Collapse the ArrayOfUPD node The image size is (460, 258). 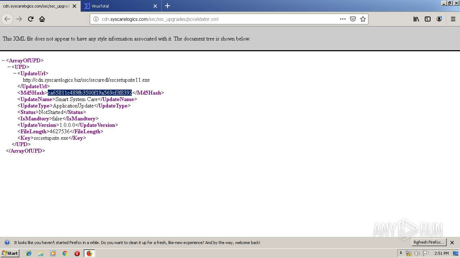[3, 61]
